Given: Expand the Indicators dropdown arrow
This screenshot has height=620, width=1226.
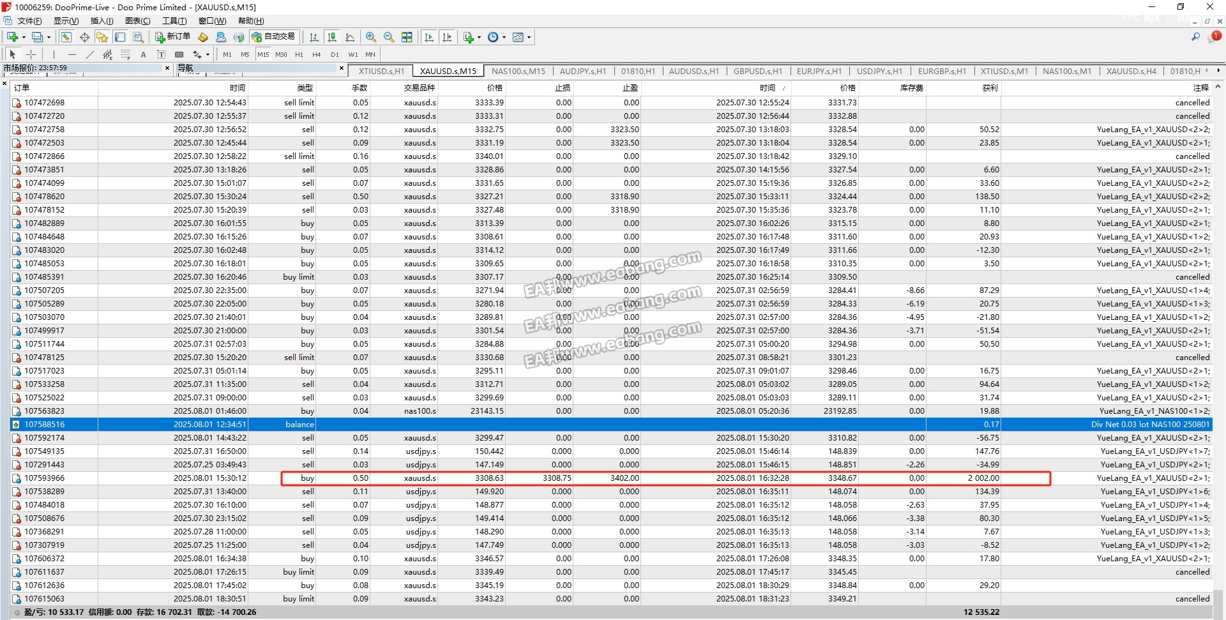Looking at the screenshot, I should point(479,37).
